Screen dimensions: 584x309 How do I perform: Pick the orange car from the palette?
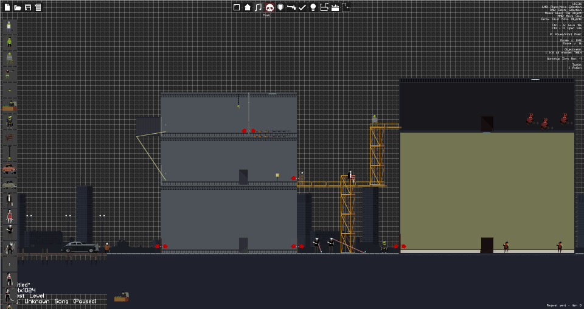click(x=9, y=169)
